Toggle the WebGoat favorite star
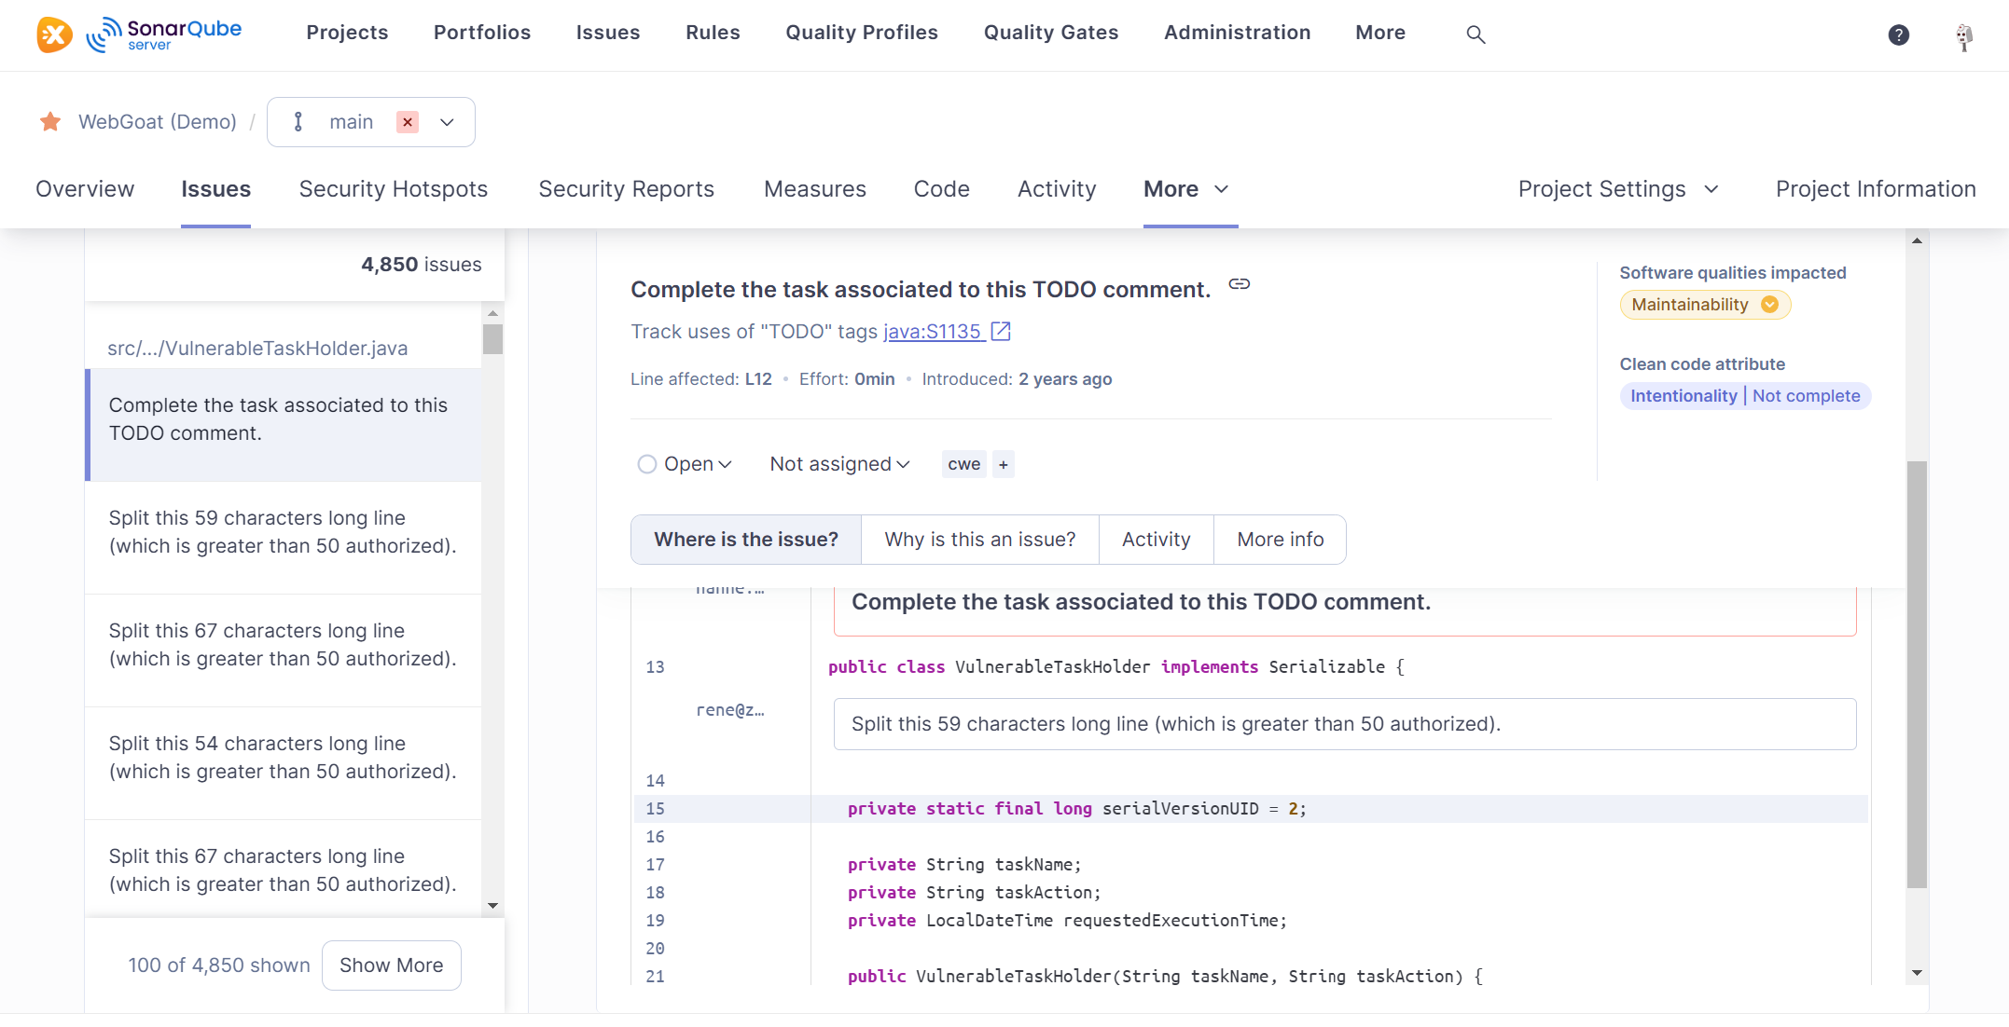This screenshot has width=2009, height=1027. click(50, 122)
